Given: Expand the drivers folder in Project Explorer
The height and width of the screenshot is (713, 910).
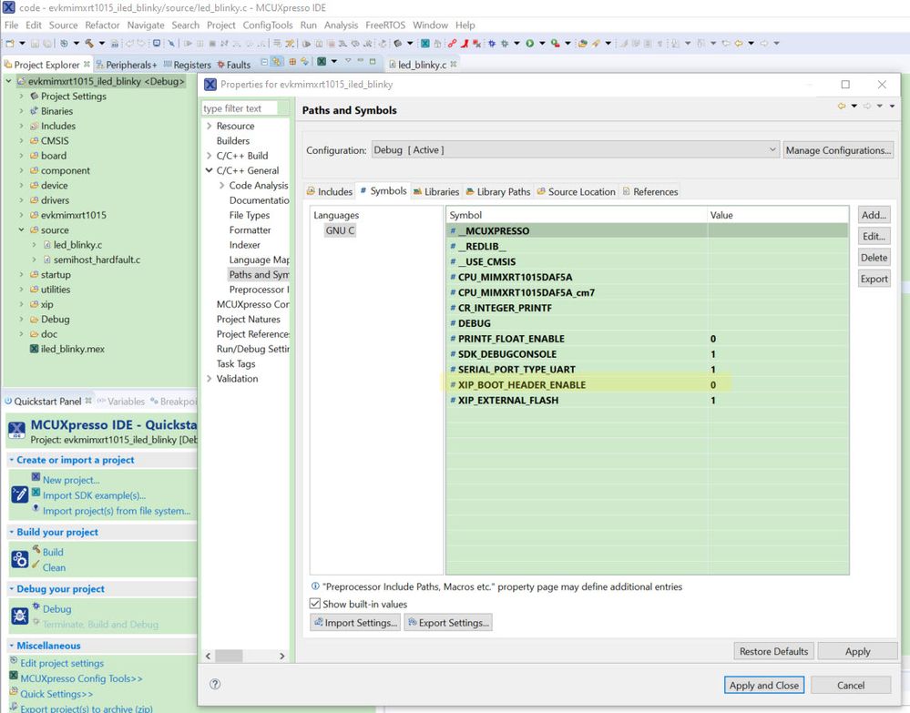Looking at the screenshot, I should (22, 200).
